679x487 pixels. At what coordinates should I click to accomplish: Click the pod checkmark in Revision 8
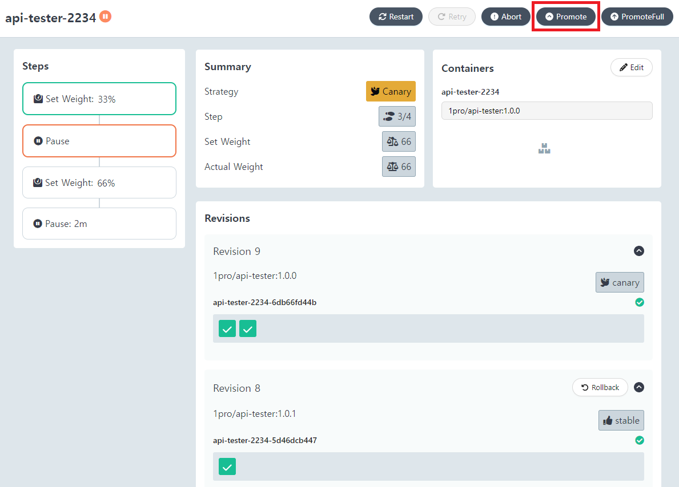[x=227, y=466]
